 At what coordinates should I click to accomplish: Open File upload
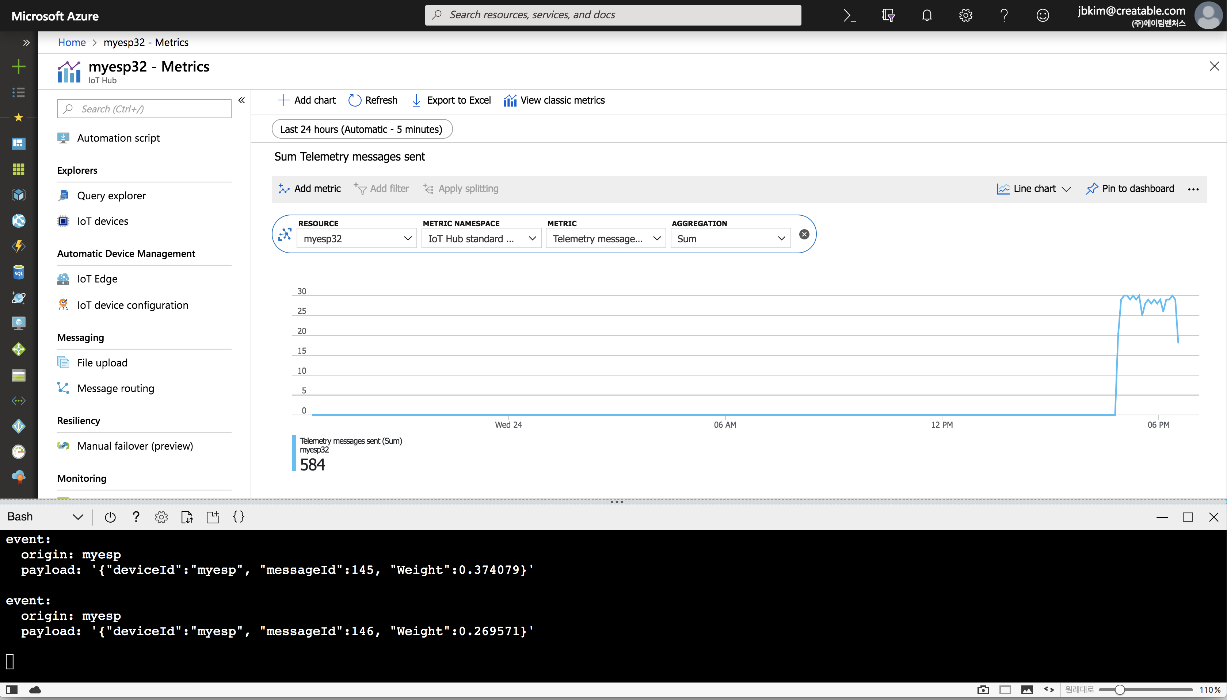point(102,362)
